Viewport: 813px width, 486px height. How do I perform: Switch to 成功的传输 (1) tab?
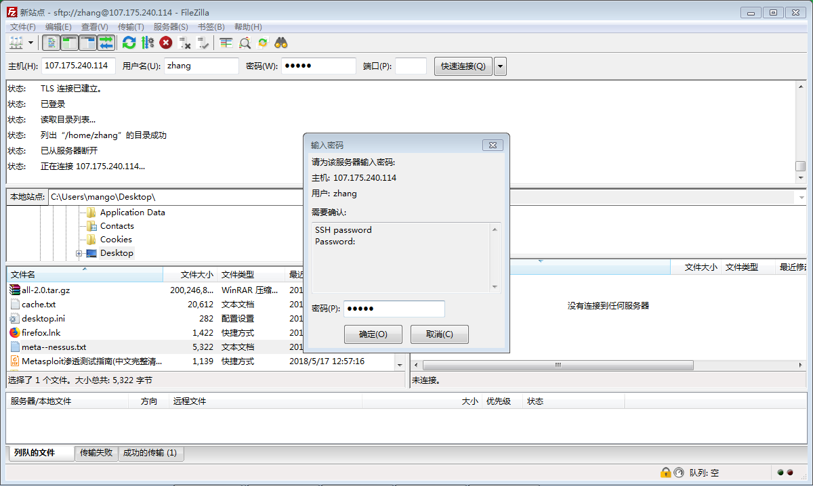point(151,453)
